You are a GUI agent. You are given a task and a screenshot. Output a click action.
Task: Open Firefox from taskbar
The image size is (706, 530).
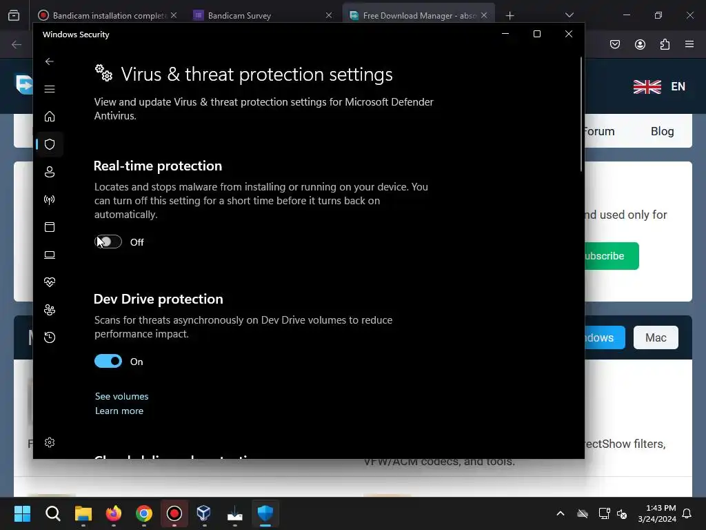pos(114,513)
